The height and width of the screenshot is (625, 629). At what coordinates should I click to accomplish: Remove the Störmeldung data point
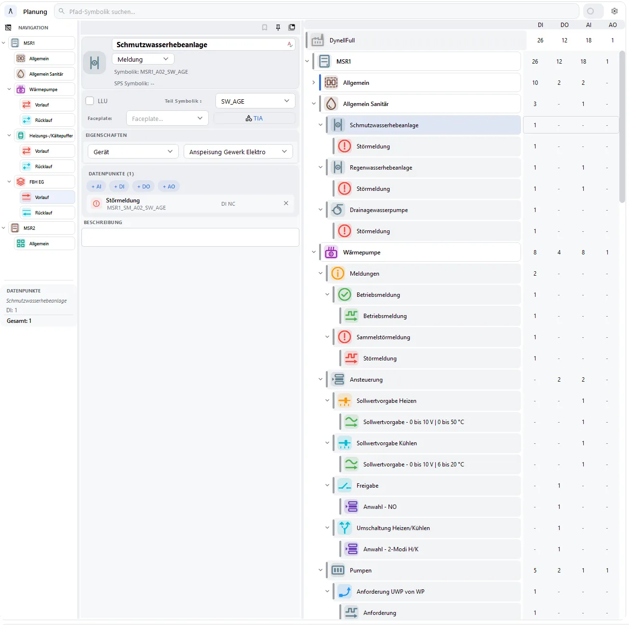(x=286, y=203)
